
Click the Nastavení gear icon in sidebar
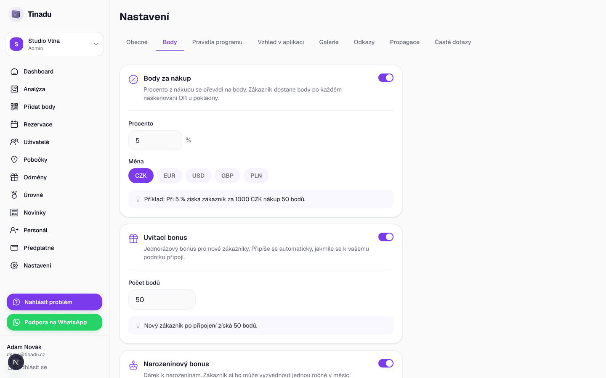point(14,265)
